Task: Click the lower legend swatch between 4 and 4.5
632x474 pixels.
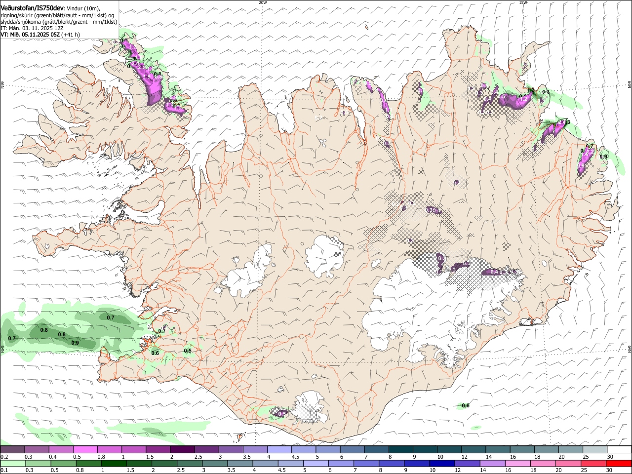Action: 265,463
